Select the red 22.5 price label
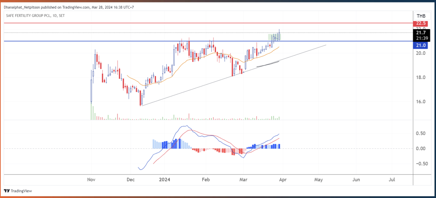The width and height of the screenshot is (436, 198). click(x=421, y=23)
